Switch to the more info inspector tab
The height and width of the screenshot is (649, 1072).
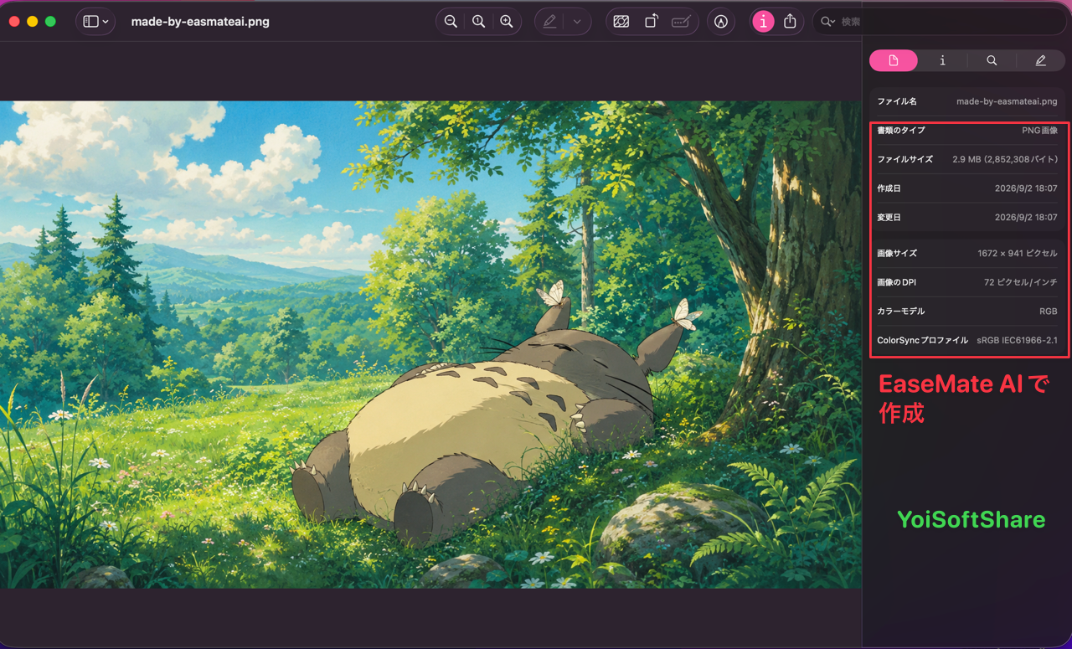click(x=942, y=60)
